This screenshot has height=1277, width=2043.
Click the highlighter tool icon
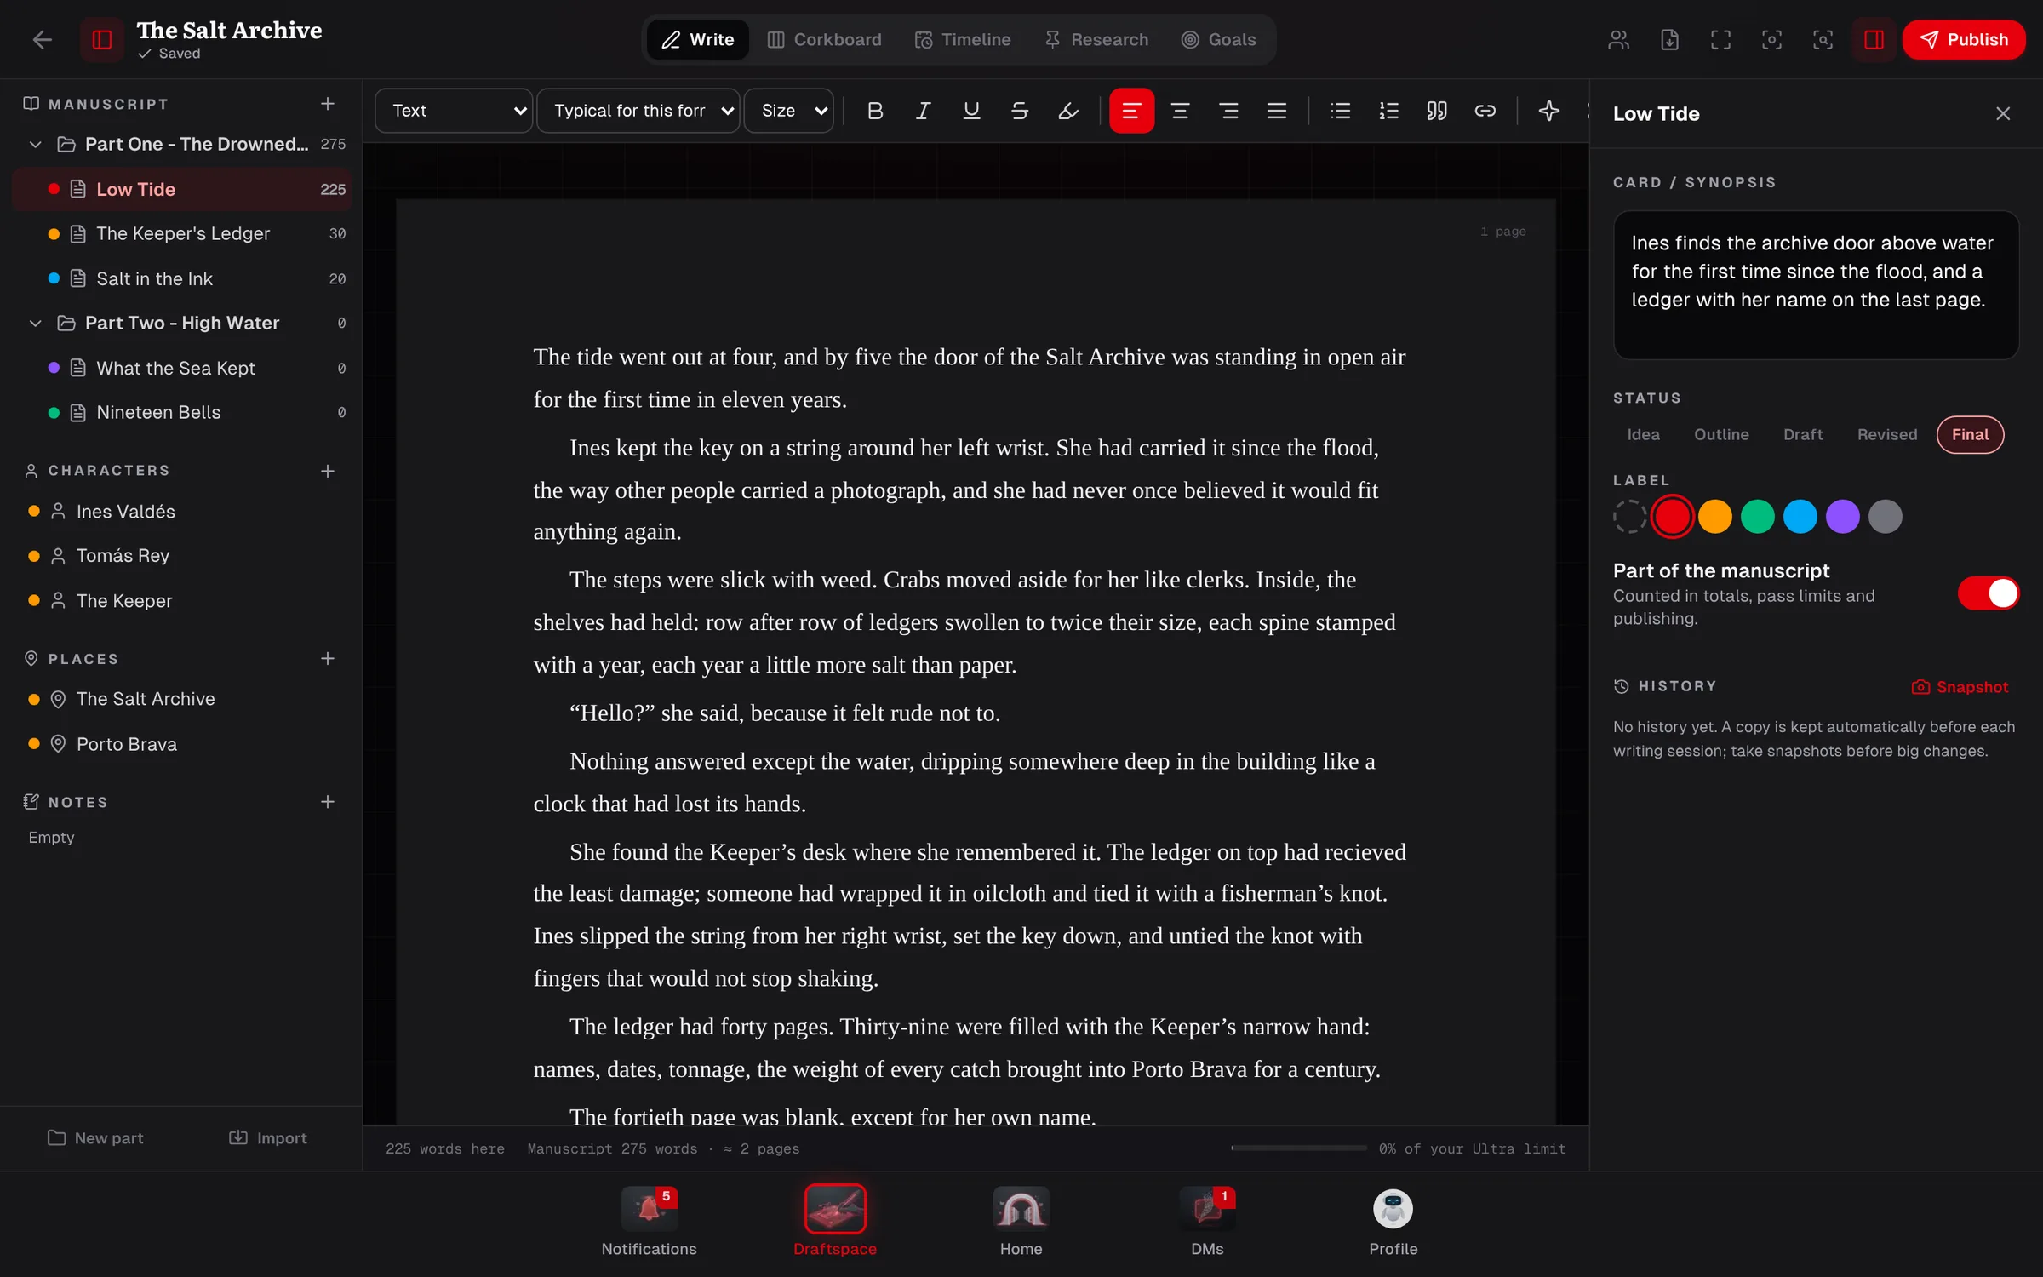1067,111
